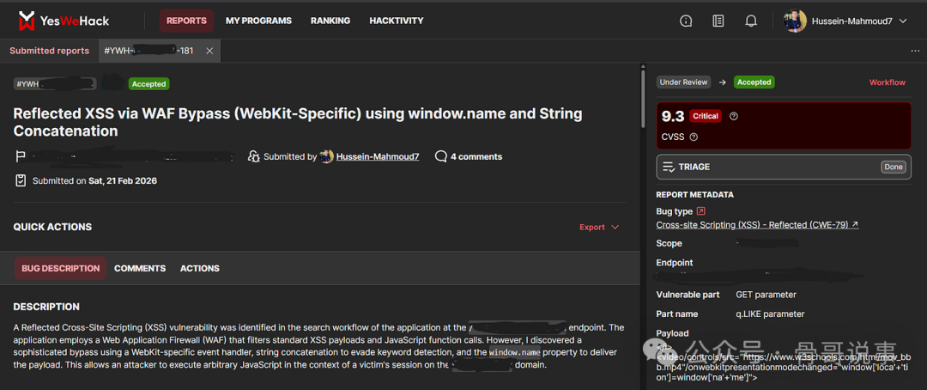Open the notifications bell icon
Screen dimensions: 927x390
(751, 21)
